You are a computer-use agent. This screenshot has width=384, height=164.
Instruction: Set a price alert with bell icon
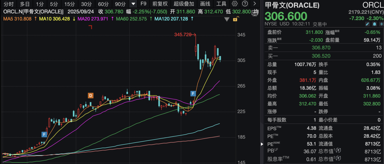coord(374,24)
